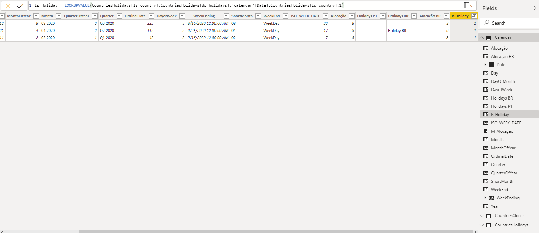Click the CountriesCloser table icon
This screenshot has width=539, height=233.
point(489,216)
